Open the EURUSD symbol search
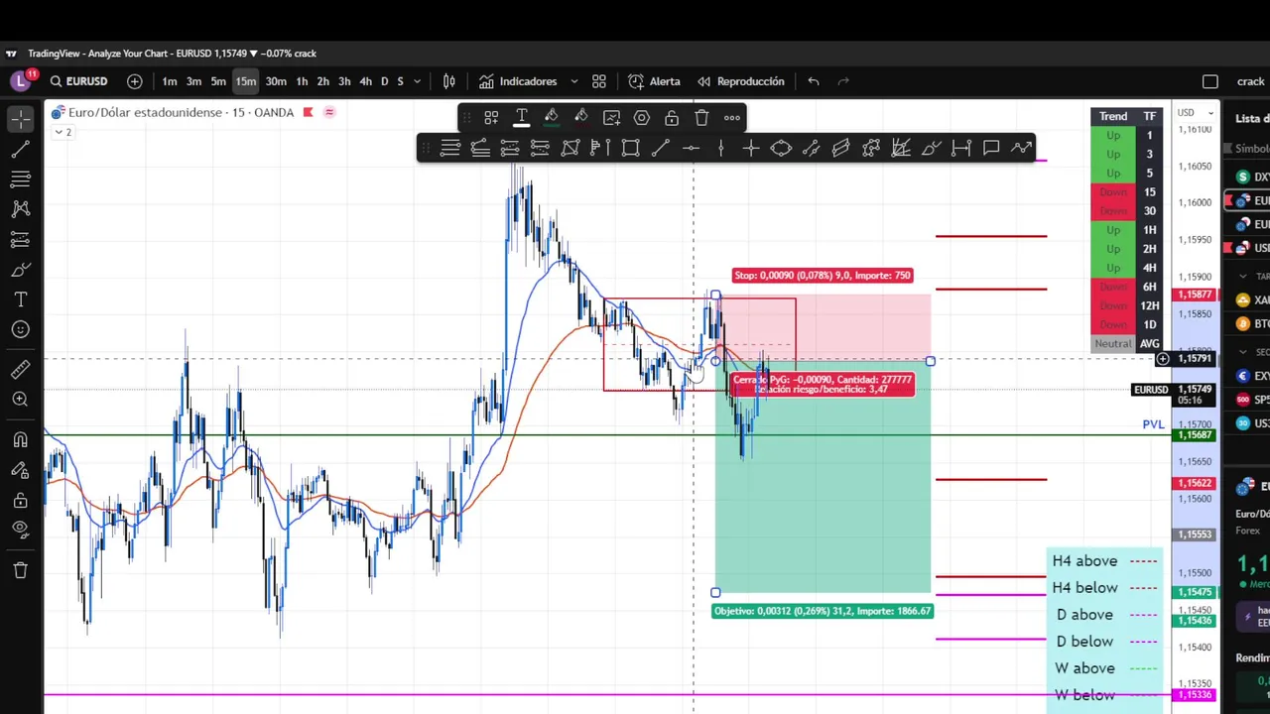The width and height of the screenshot is (1270, 714). 78,81
